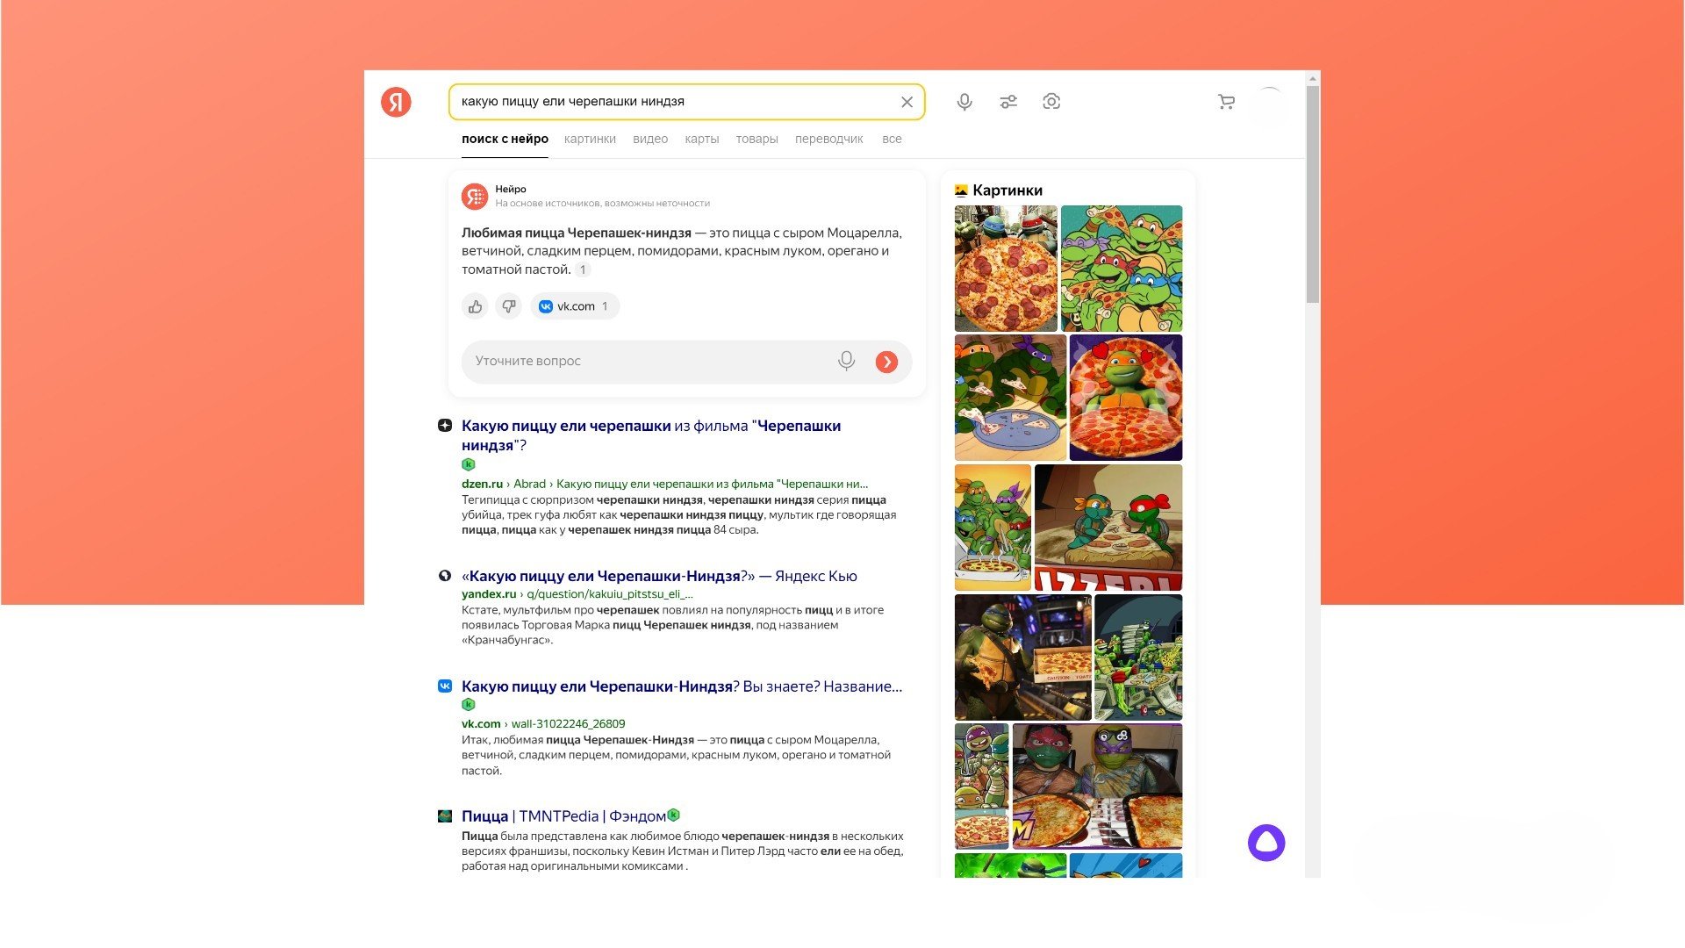Like the Neuro answer with thumbs up
The width and height of the screenshot is (1685, 948).
(x=475, y=306)
